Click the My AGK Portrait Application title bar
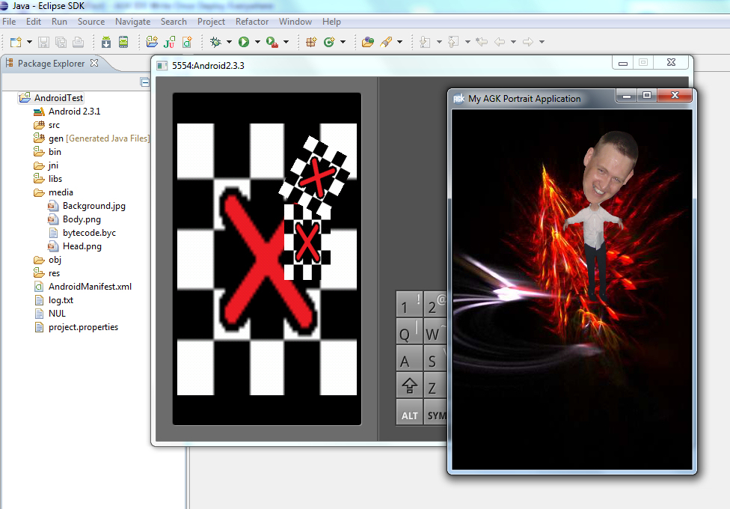This screenshot has width=730, height=509. coord(531,98)
